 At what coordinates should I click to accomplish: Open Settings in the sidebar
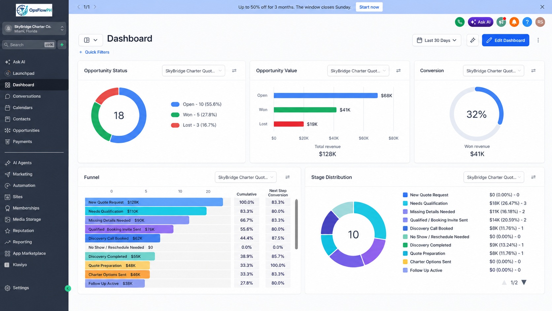click(x=34, y=288)
